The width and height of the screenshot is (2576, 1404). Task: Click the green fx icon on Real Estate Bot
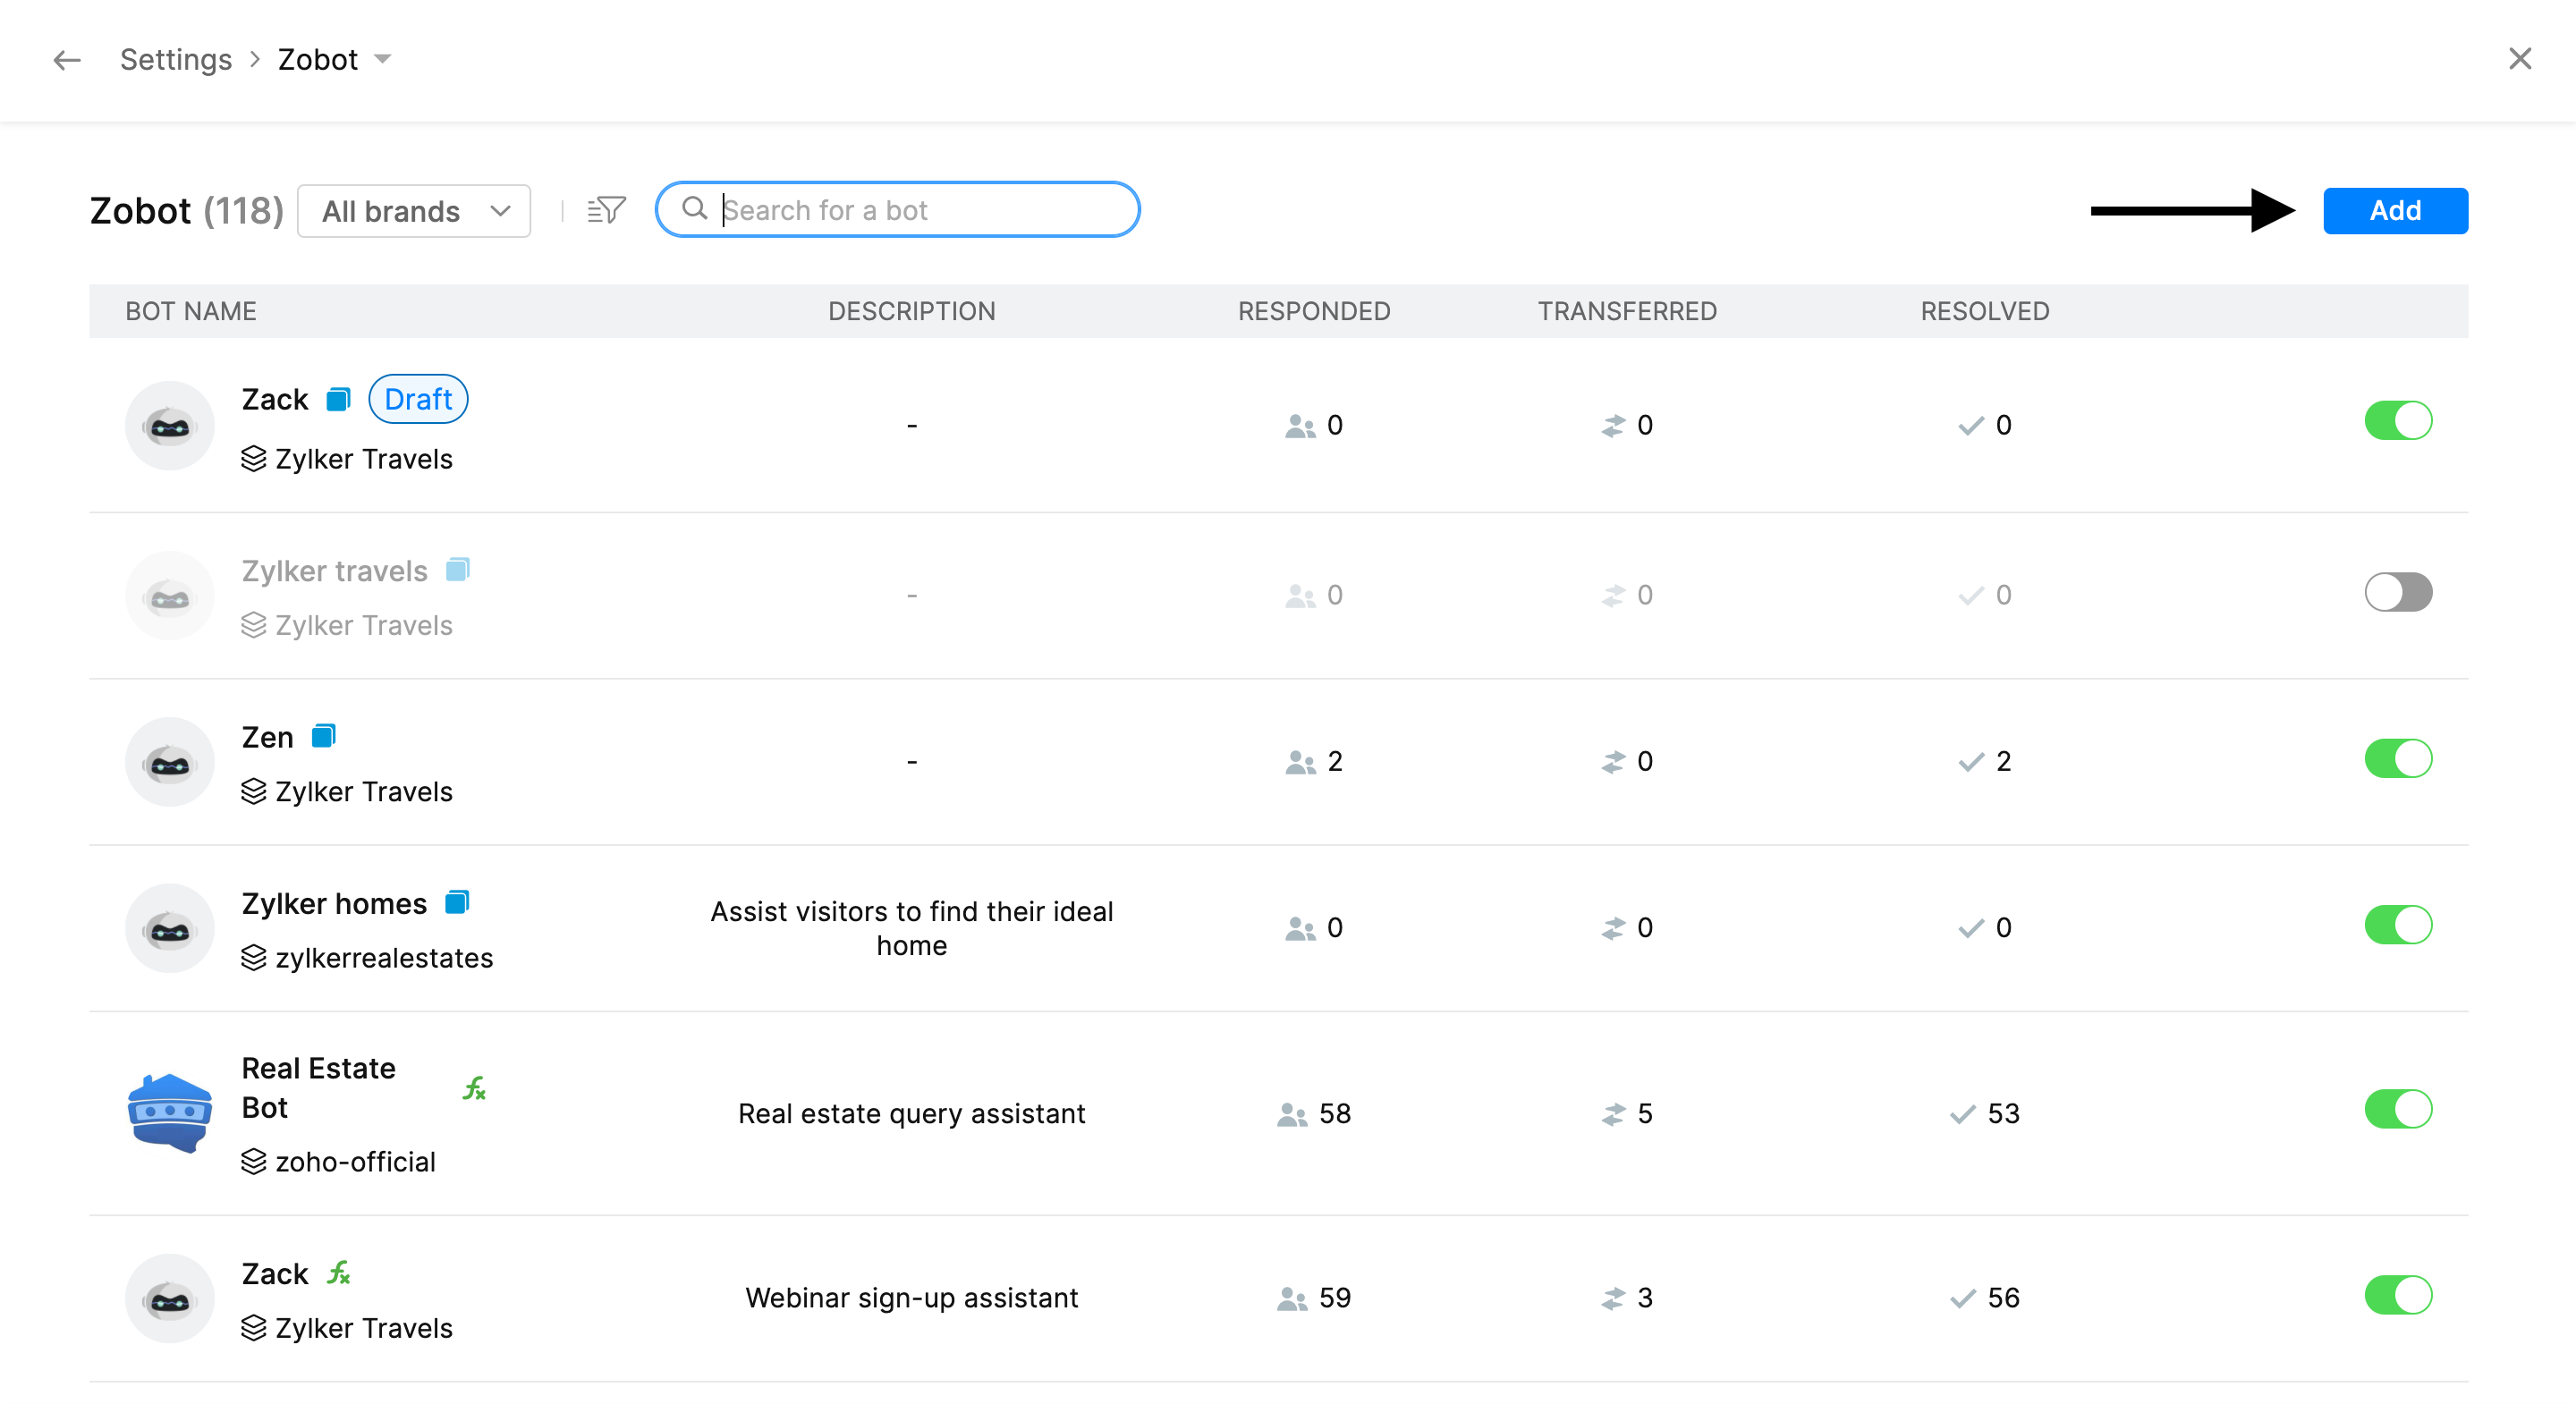[x=474, y=1088]
